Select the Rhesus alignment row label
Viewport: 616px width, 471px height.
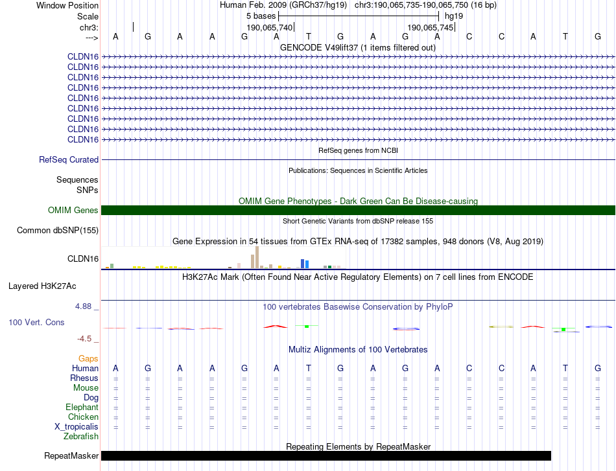84,378
